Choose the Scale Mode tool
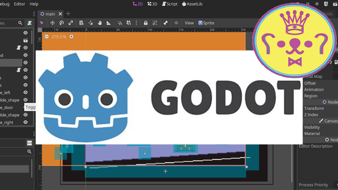Screen dimensions: 338x190 point(71,23)
